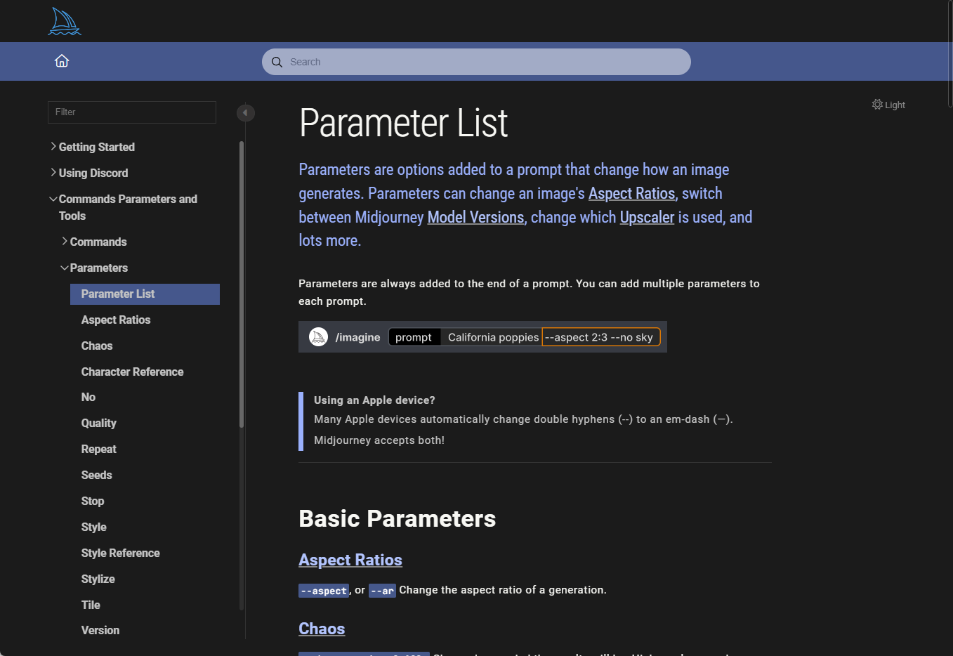The height and width of the screenshot is (656, 953).
Task: Open the Stop page
Action: tap(93, 501)
